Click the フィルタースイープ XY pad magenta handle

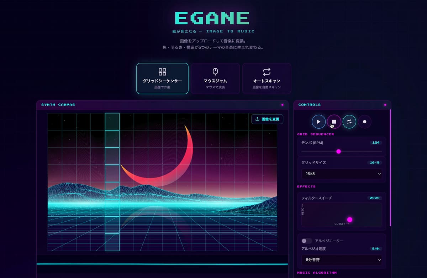pyautogui.click(x=349, y=220)
